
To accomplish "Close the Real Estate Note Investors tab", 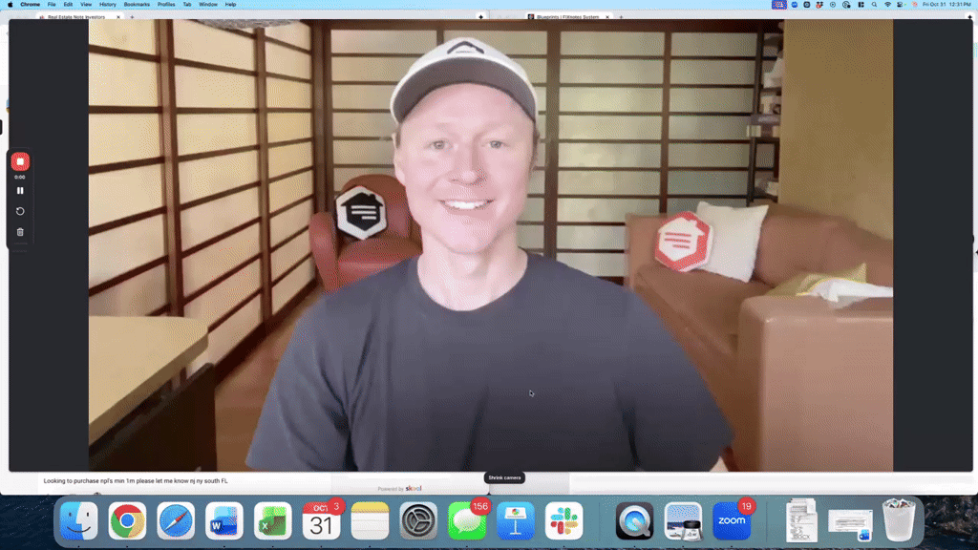I will pos(117,17).
